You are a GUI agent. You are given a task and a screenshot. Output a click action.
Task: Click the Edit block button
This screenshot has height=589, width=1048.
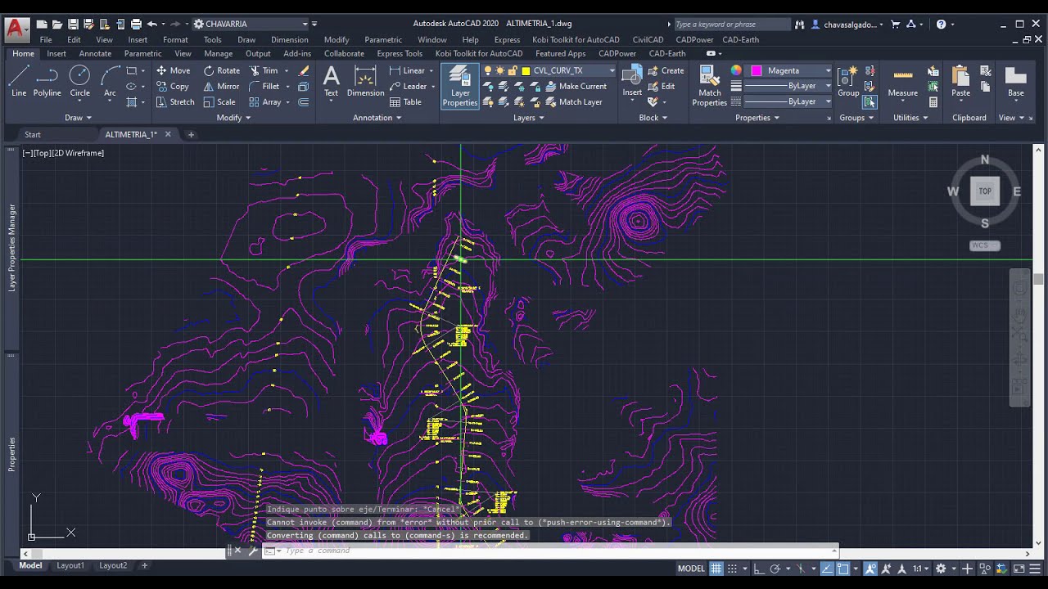coord(662,86)
